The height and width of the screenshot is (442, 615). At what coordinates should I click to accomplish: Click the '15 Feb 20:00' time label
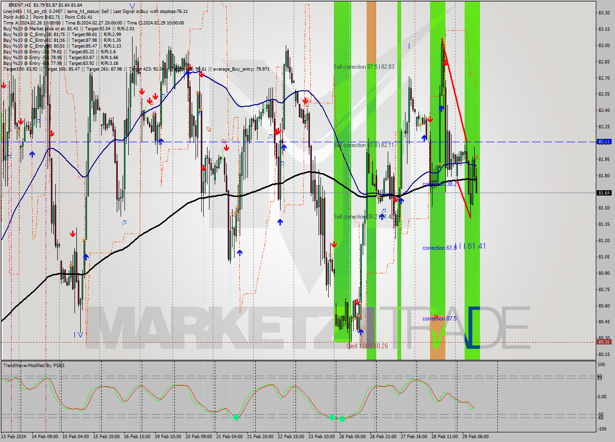point(106,436)
